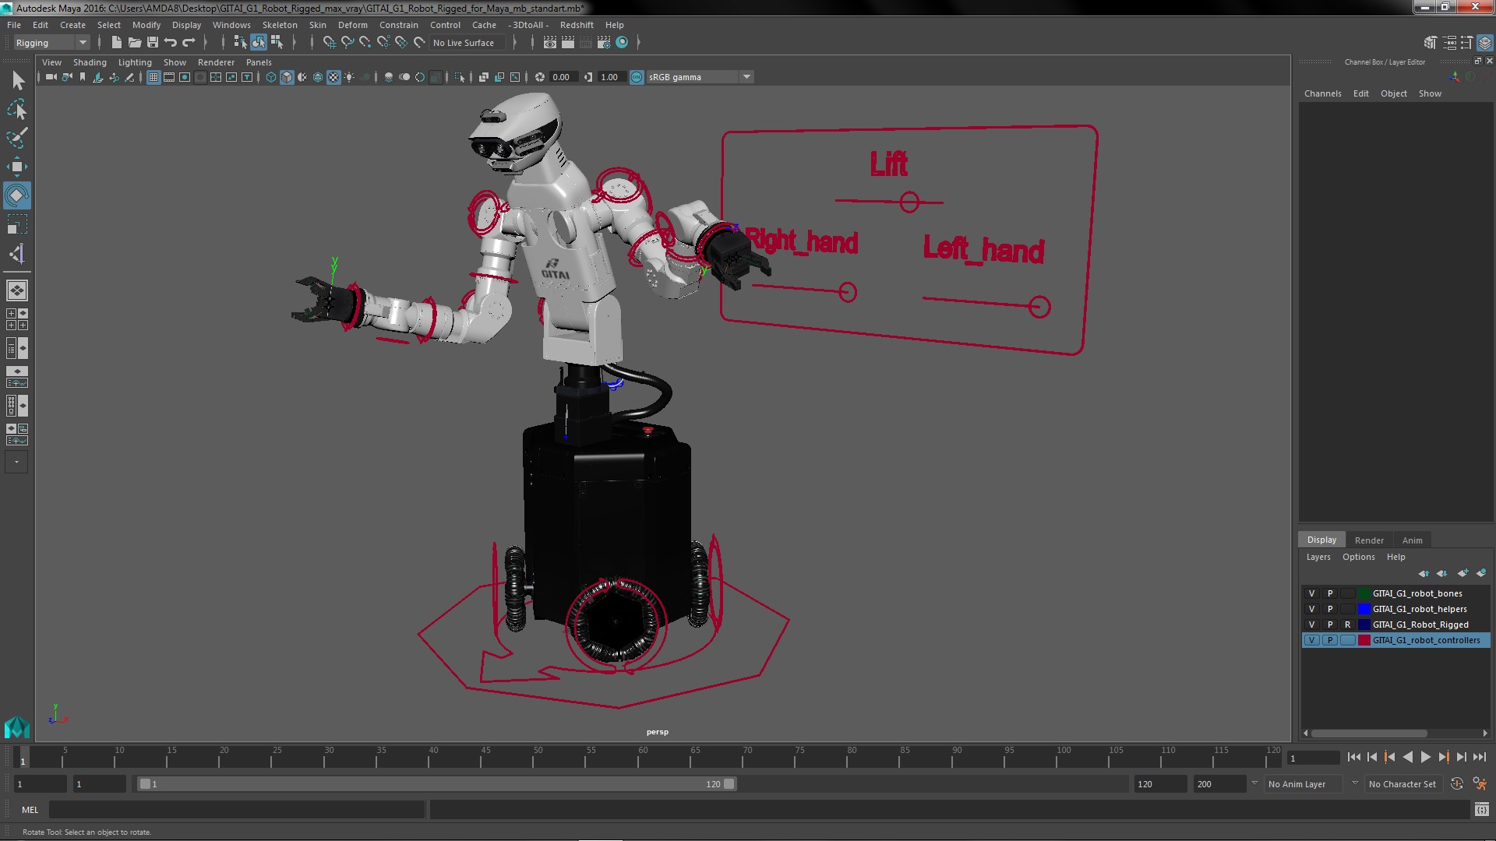Go to start of playback range
The image size is (1496, 841).
tap(1353, 758)
